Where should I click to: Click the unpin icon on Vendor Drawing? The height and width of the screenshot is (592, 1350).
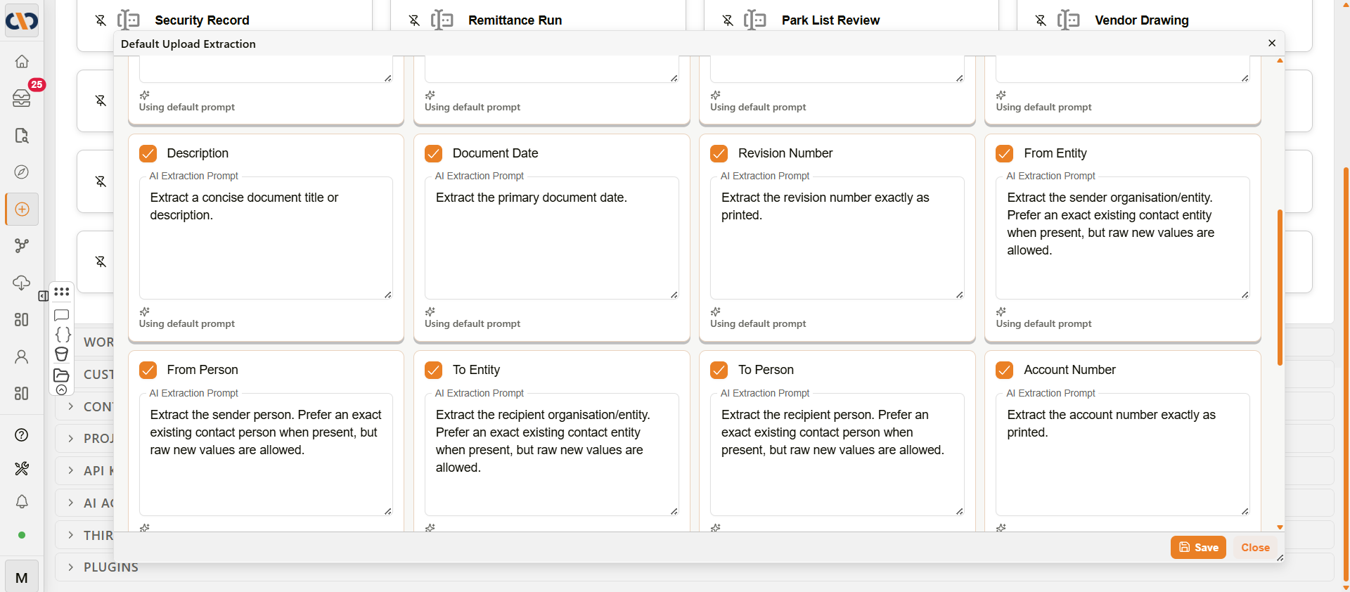(1041, 20)
